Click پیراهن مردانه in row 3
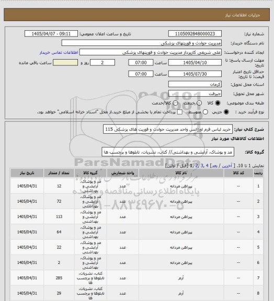This screenshot has width=274, height=301. (x=181, y=217)
